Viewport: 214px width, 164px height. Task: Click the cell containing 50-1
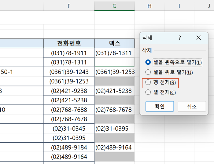click(22, 72)
